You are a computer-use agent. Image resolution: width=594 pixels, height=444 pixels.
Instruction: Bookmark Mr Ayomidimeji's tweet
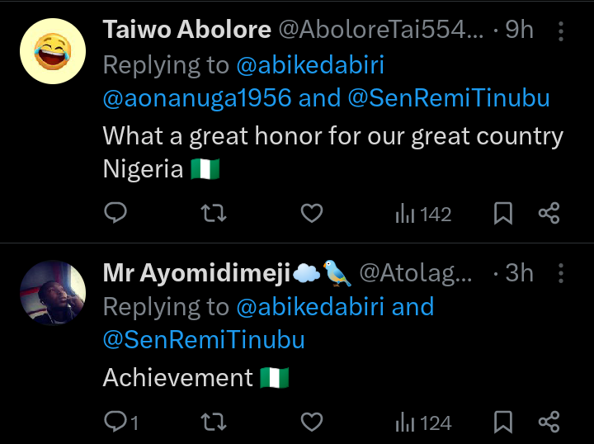(503, 423)
